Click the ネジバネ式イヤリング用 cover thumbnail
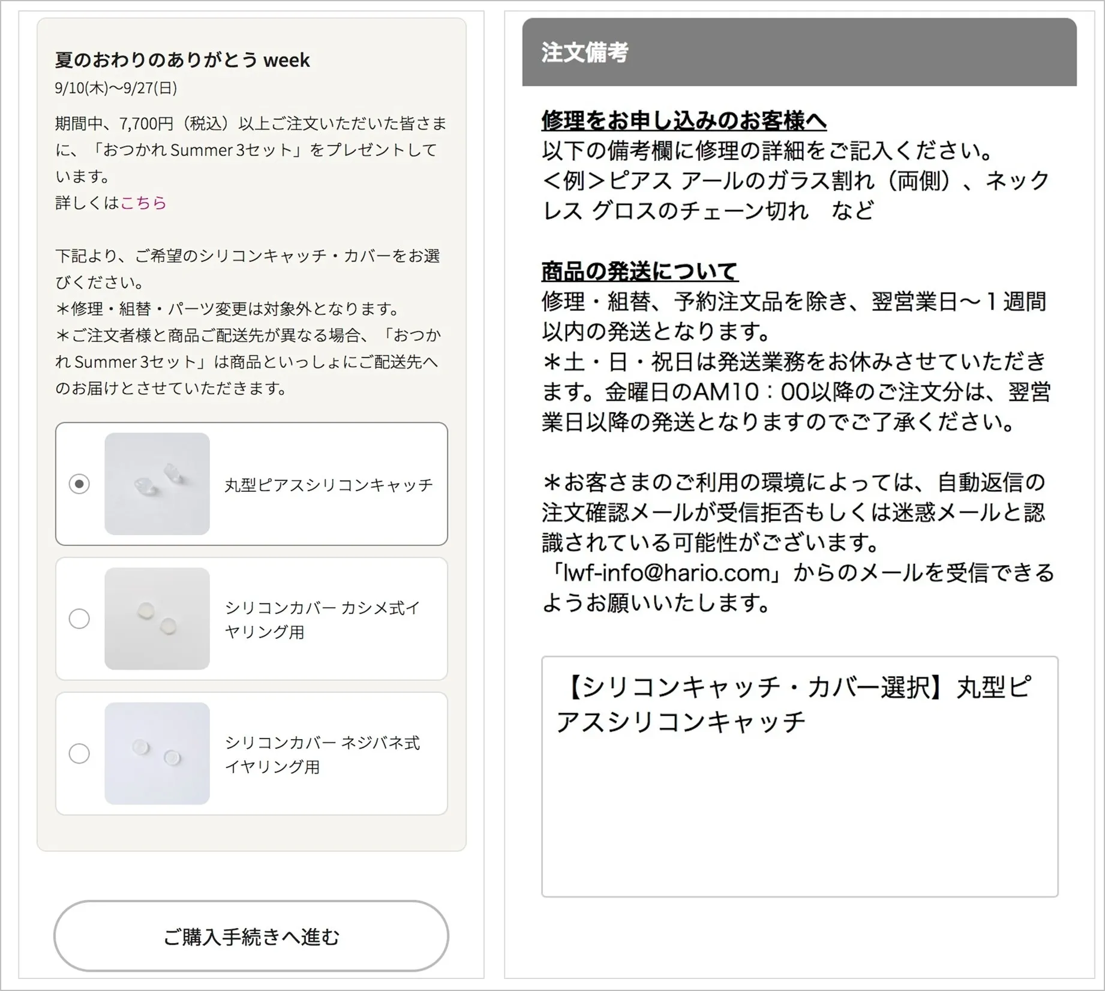Viewport: 1105px width, 991px height. coord(157,753)
